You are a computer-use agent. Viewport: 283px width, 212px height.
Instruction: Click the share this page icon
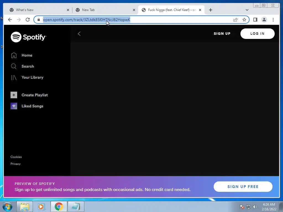pyautogui.click(x=235, y=20)
